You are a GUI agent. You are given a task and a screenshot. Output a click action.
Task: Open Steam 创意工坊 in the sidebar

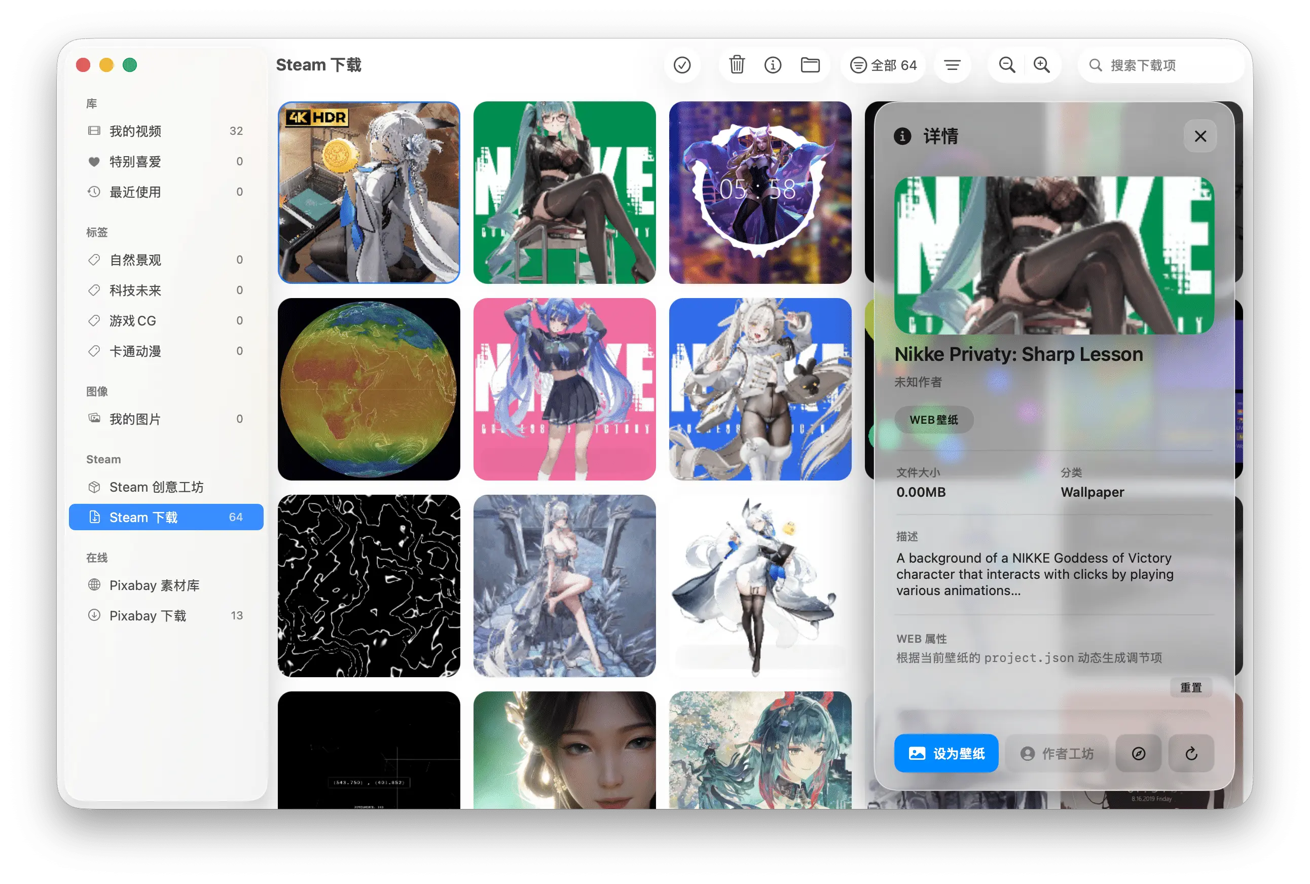(166, 487)
